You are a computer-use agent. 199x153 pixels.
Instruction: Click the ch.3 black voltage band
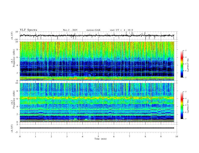tap(97, 128)
